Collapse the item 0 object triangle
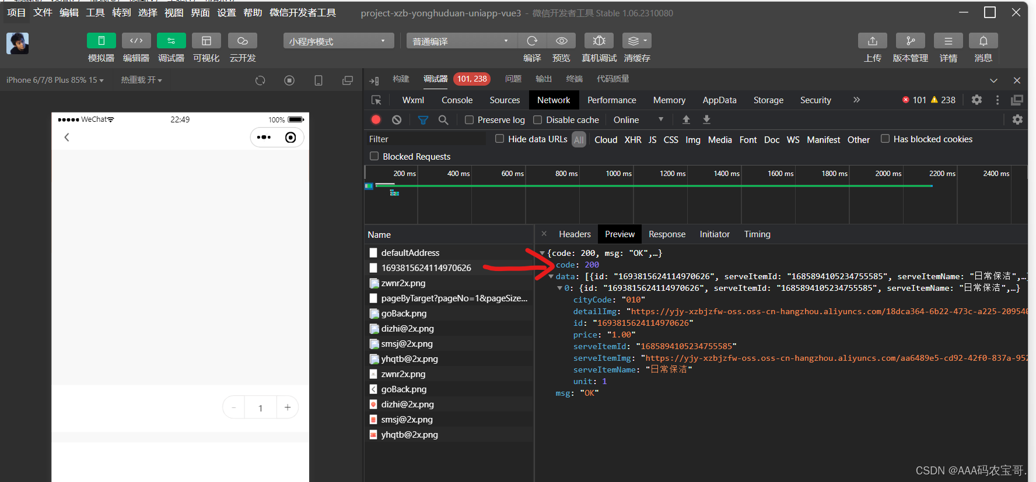 click(x=559, y=289)
